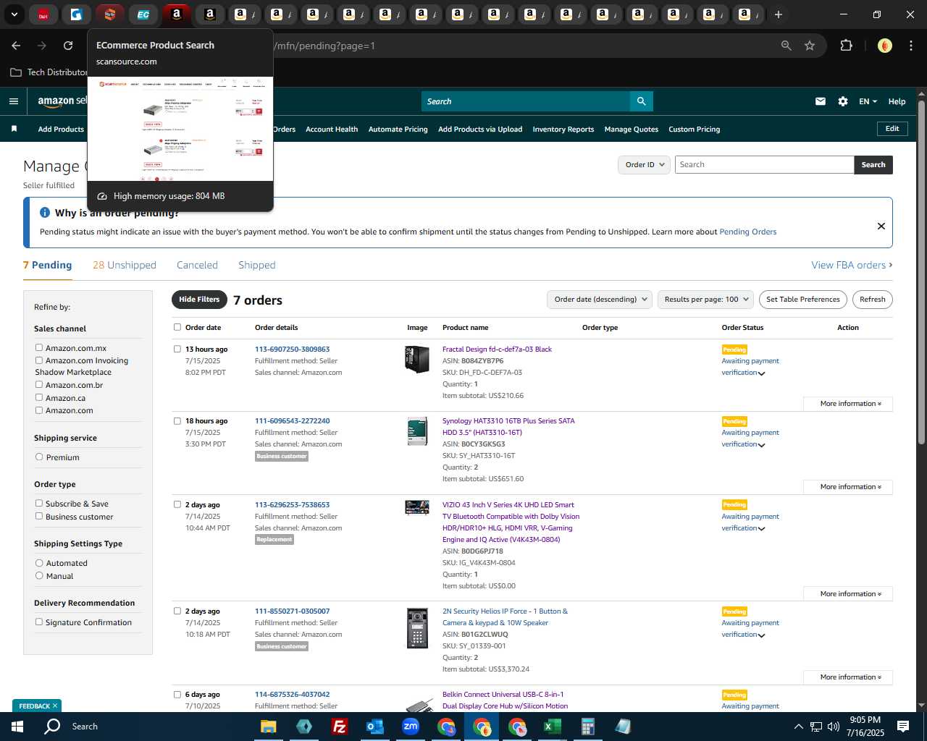927x741 pixels.
Task: Open the Results per page dropdown
Action: tap(705, 300)
